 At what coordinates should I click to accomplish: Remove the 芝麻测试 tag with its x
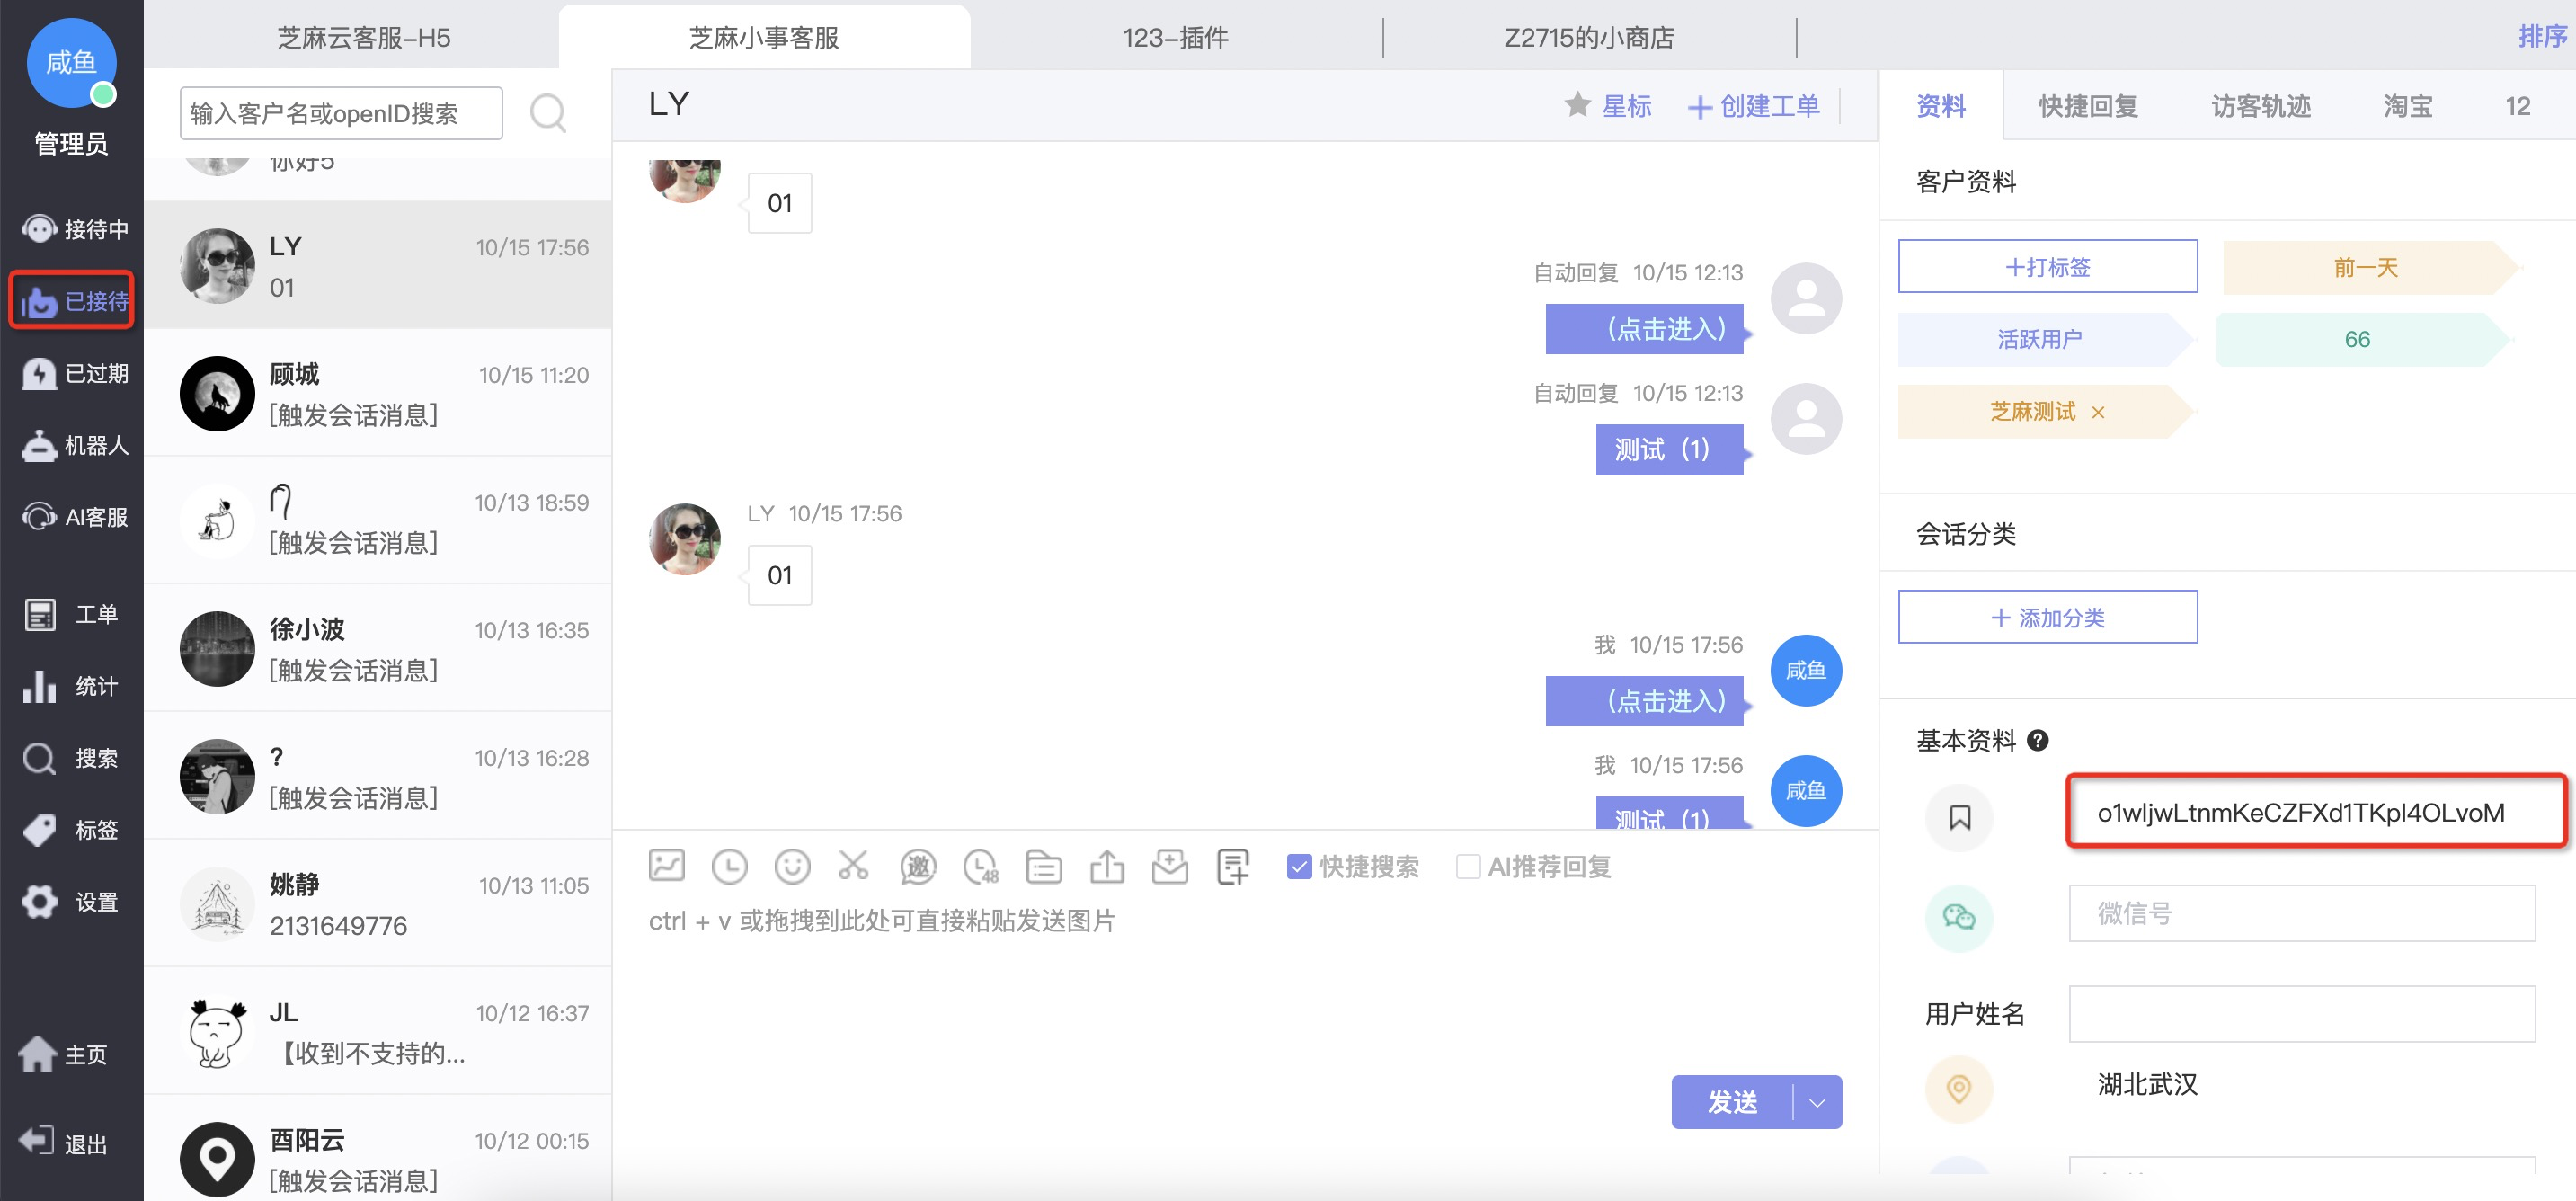pos(2098,412)
